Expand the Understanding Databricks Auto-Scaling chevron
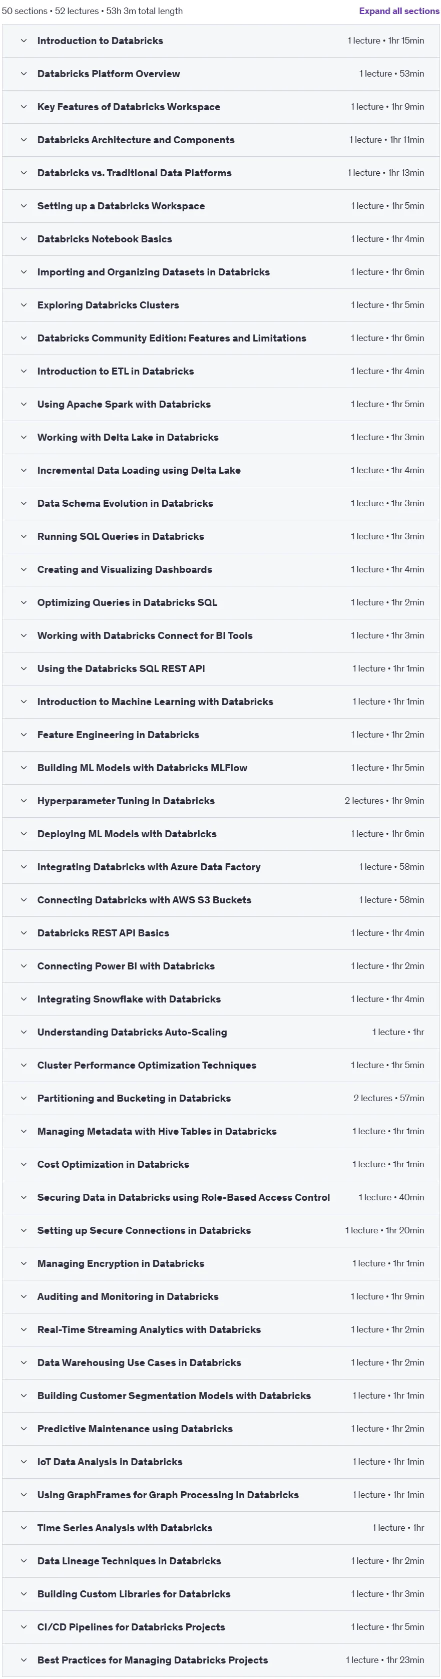The image size is (441, 1679). 24,1032
